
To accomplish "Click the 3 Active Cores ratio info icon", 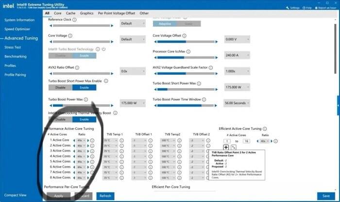I will pos(92,151).
